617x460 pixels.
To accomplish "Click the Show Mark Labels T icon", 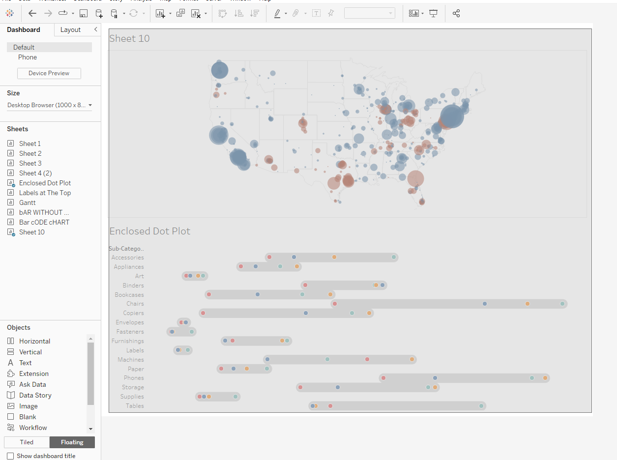I will (316, 13).
